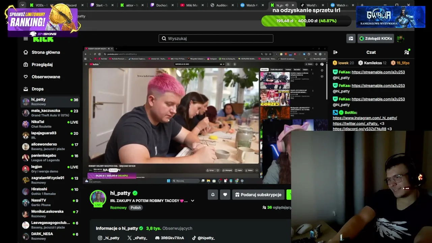Follow hi_patty with the heart button
Image resolution: width=432 pixels, height=243 pixels.
point(225,195)
